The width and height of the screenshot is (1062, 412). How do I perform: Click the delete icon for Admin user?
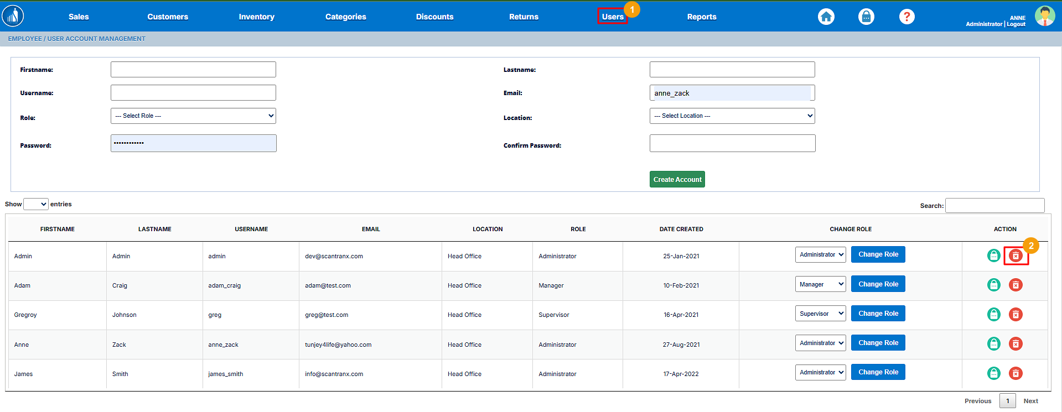click(1016, 255)
